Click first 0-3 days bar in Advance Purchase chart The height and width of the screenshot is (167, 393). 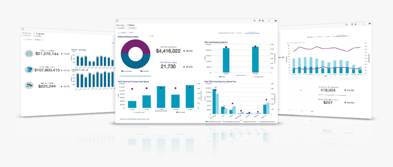132,104
